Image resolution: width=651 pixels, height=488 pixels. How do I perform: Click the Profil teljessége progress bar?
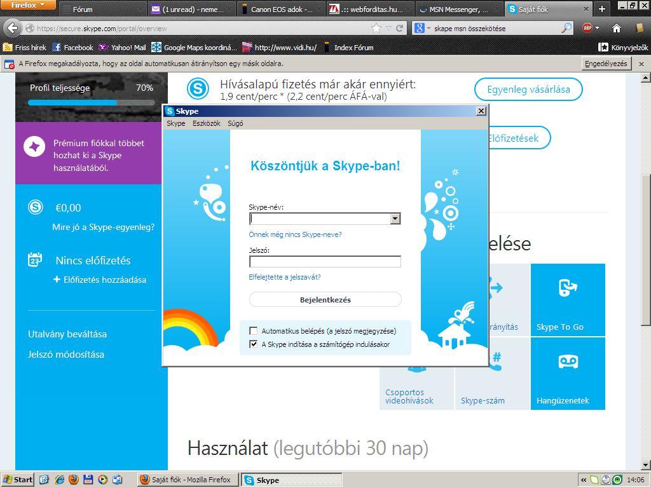pyautogui.click(x=92, y=102)
